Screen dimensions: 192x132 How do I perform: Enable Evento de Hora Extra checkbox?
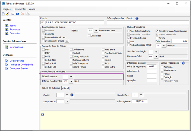[43, 37]
